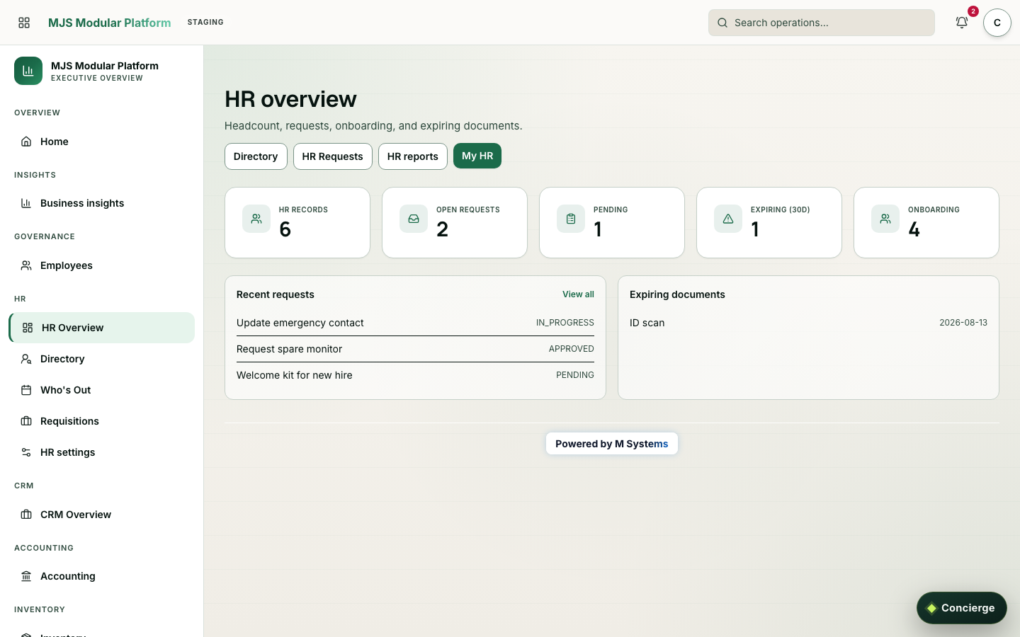The height and width of the screenshot is (637, 1020).
Task: Click the Employees people icon
Action: pos(26,265)
